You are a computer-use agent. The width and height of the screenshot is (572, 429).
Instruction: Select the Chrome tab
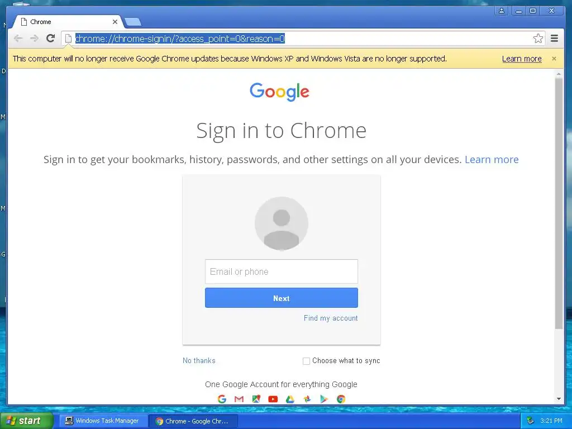pos(68,22)
